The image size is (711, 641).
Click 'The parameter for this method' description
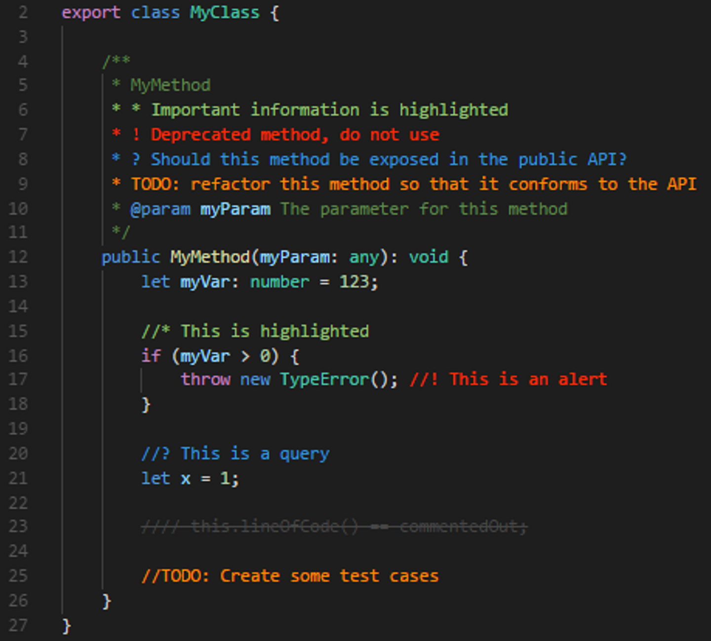click(424, 209)
